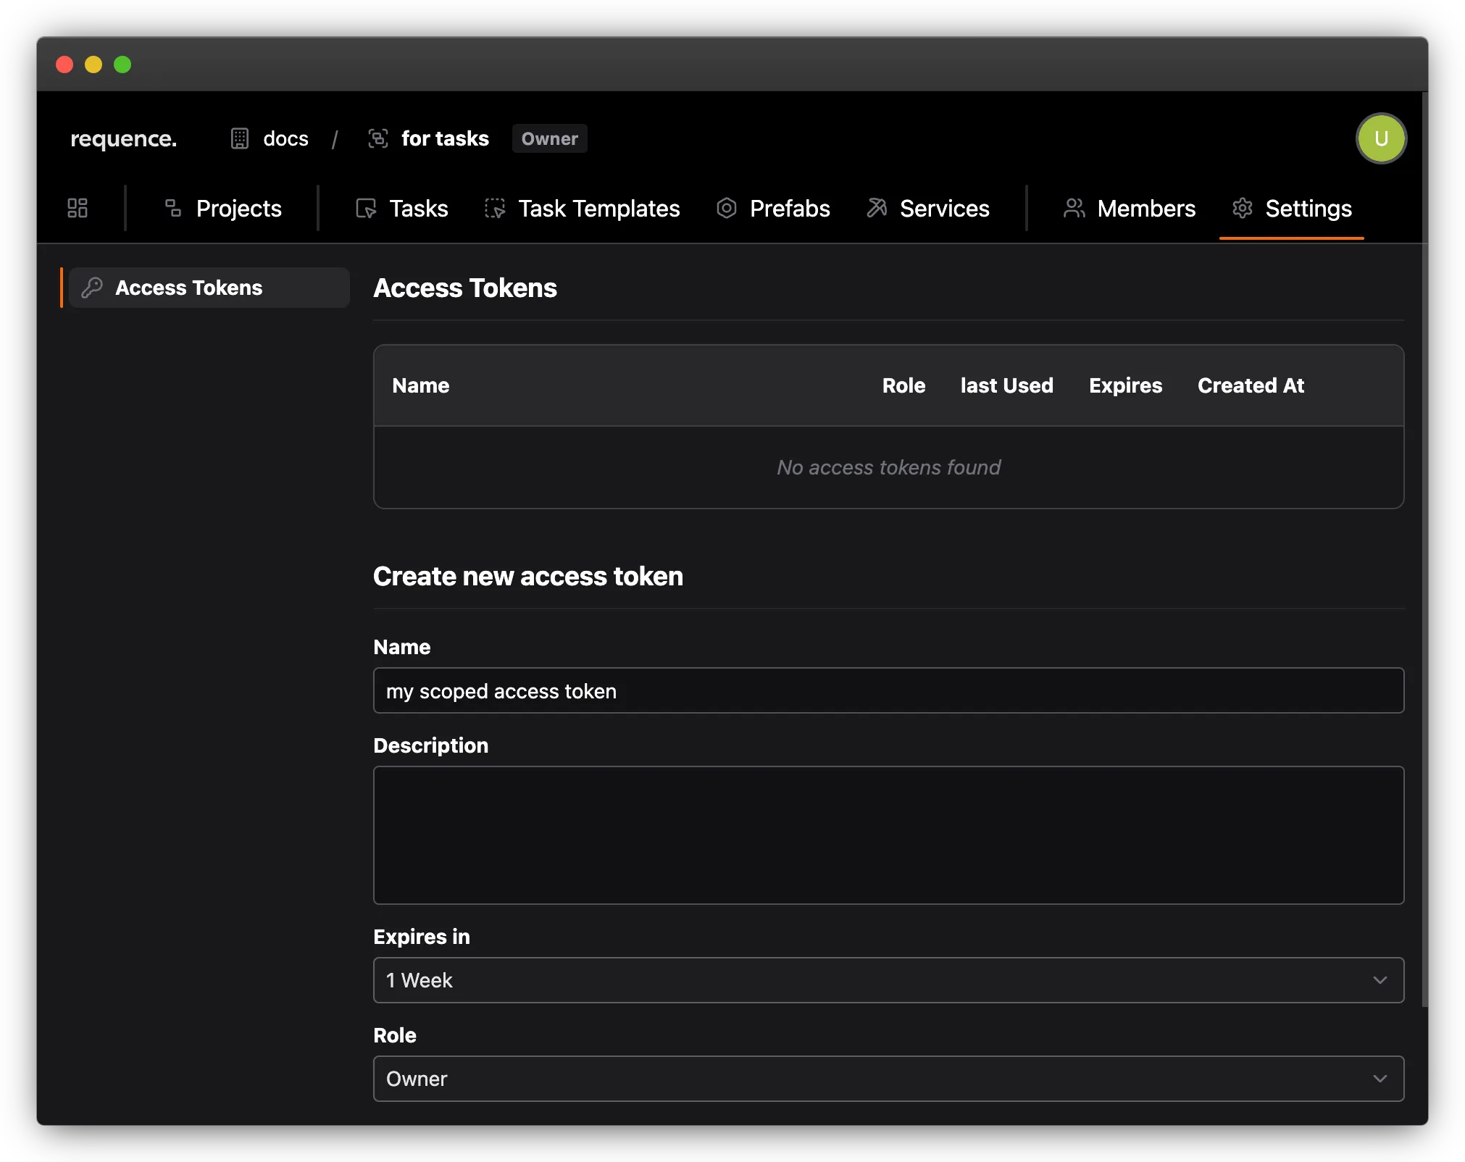Click the chevron on the Role select
Viewport: 1465px width, 1162px height.
coord(1380,1079)
